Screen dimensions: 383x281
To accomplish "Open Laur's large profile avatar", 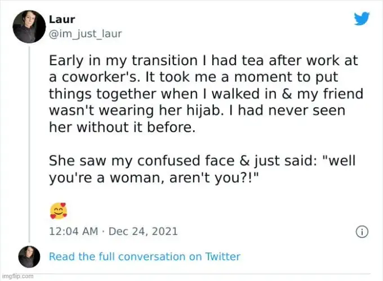I will point(29,25).
